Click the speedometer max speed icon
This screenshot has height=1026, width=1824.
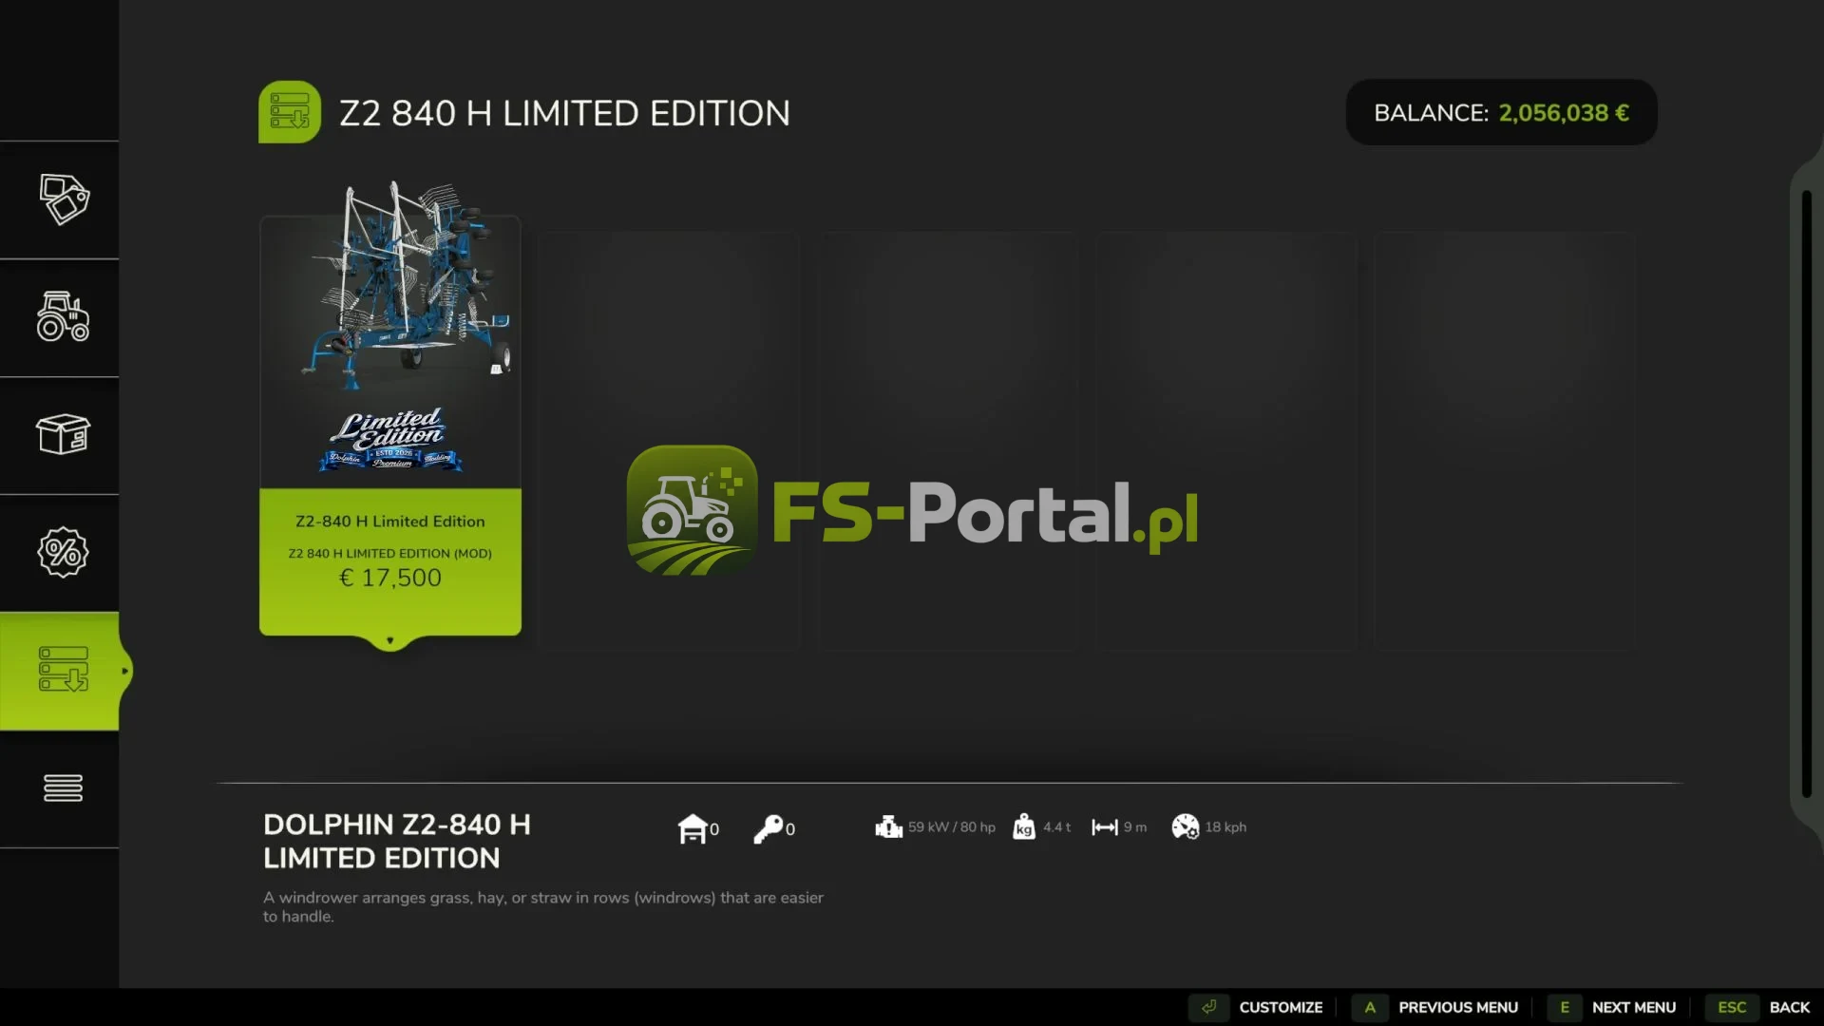[x=1186, y=826]
